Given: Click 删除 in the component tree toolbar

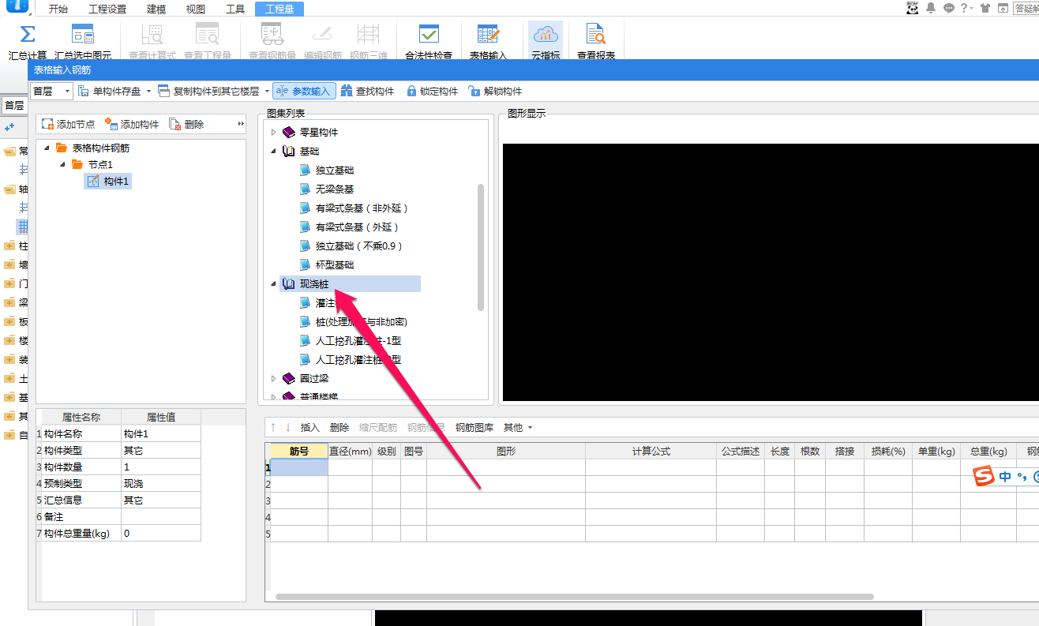Looking at the screenshot, I should 186,125.
